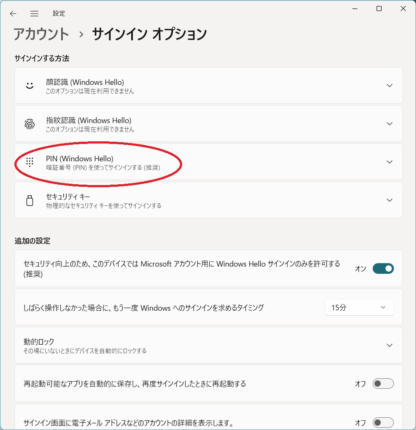Viewport: 416px width, 430px height.
Task: Turn off Windows Hello sign-in only toggle
Action: [x=383, y=269]
